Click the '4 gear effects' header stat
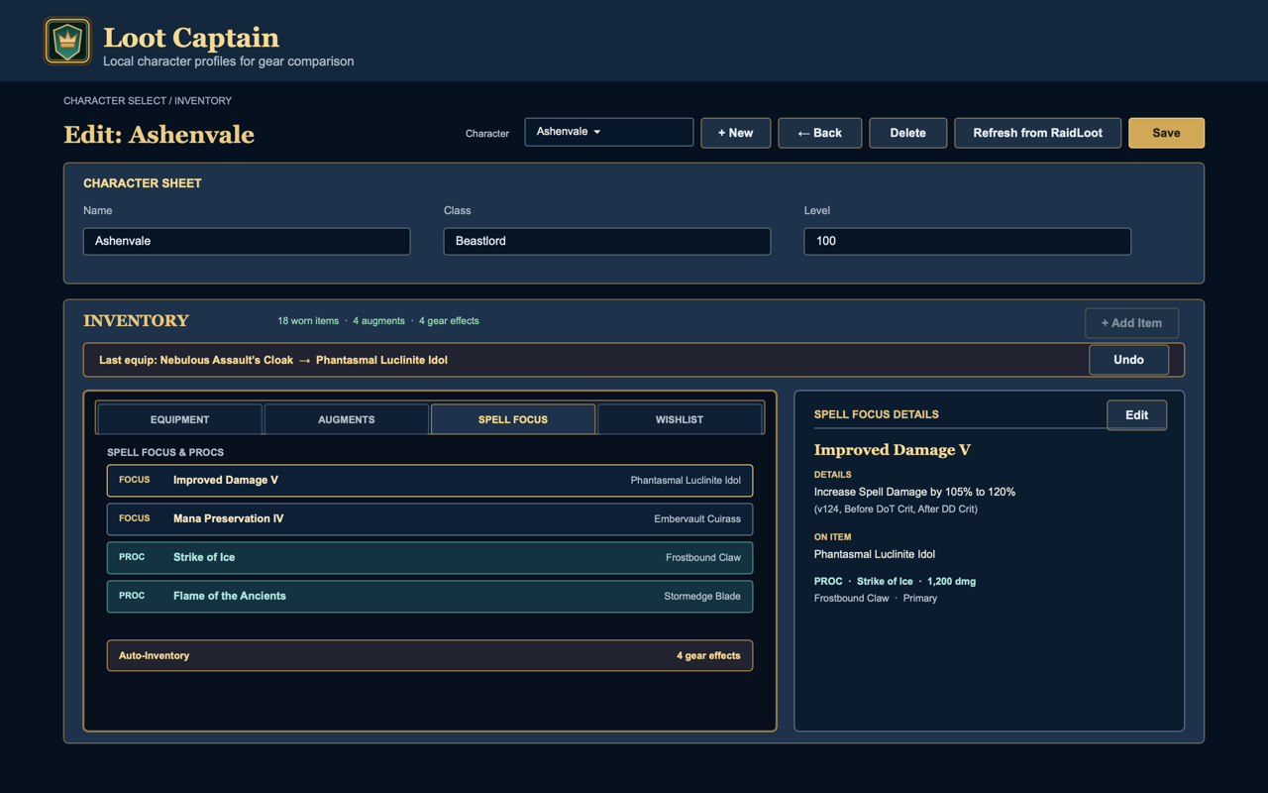Screen dimensions: 1268x793 tap(449, 321)
